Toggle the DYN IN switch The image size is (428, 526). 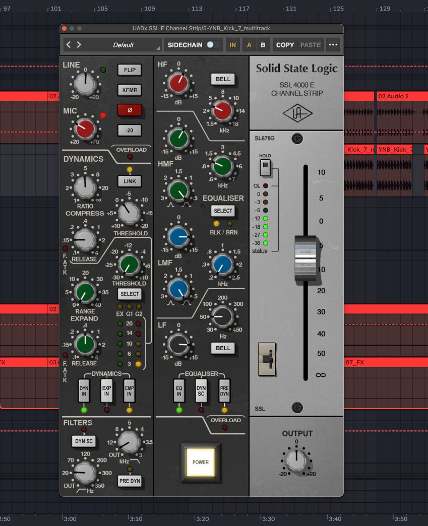84,391
